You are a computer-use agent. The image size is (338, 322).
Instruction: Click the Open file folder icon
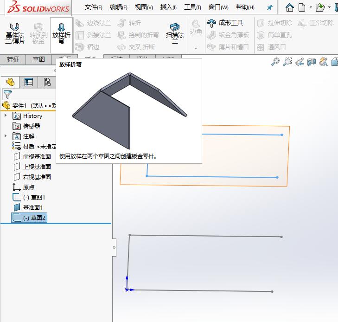click(x=320, y=7)
